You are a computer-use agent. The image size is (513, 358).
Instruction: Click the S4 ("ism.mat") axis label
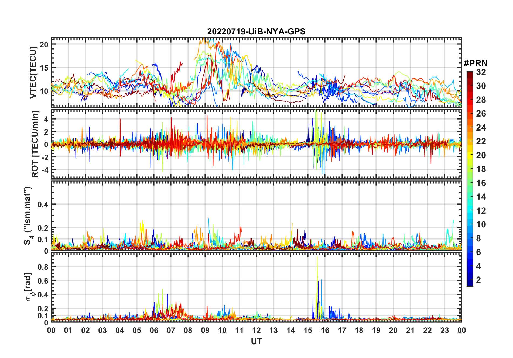pos(28,216)
